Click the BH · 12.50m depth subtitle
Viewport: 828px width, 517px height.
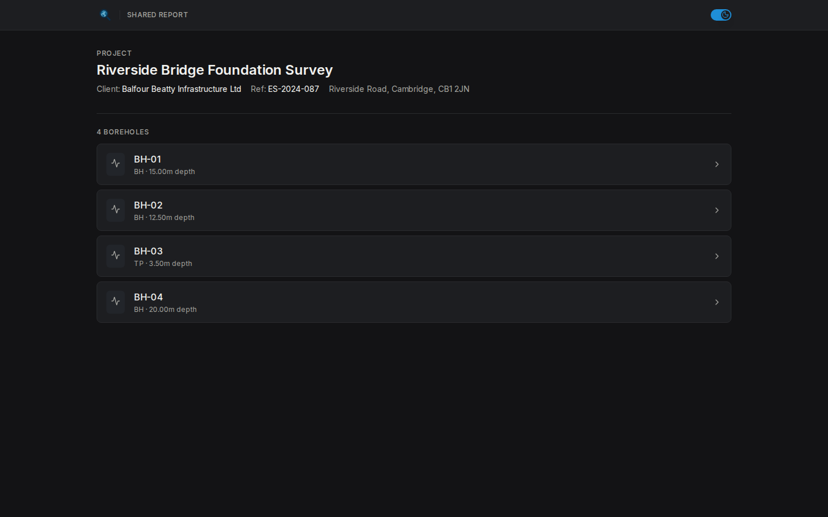tap(164, 218)
